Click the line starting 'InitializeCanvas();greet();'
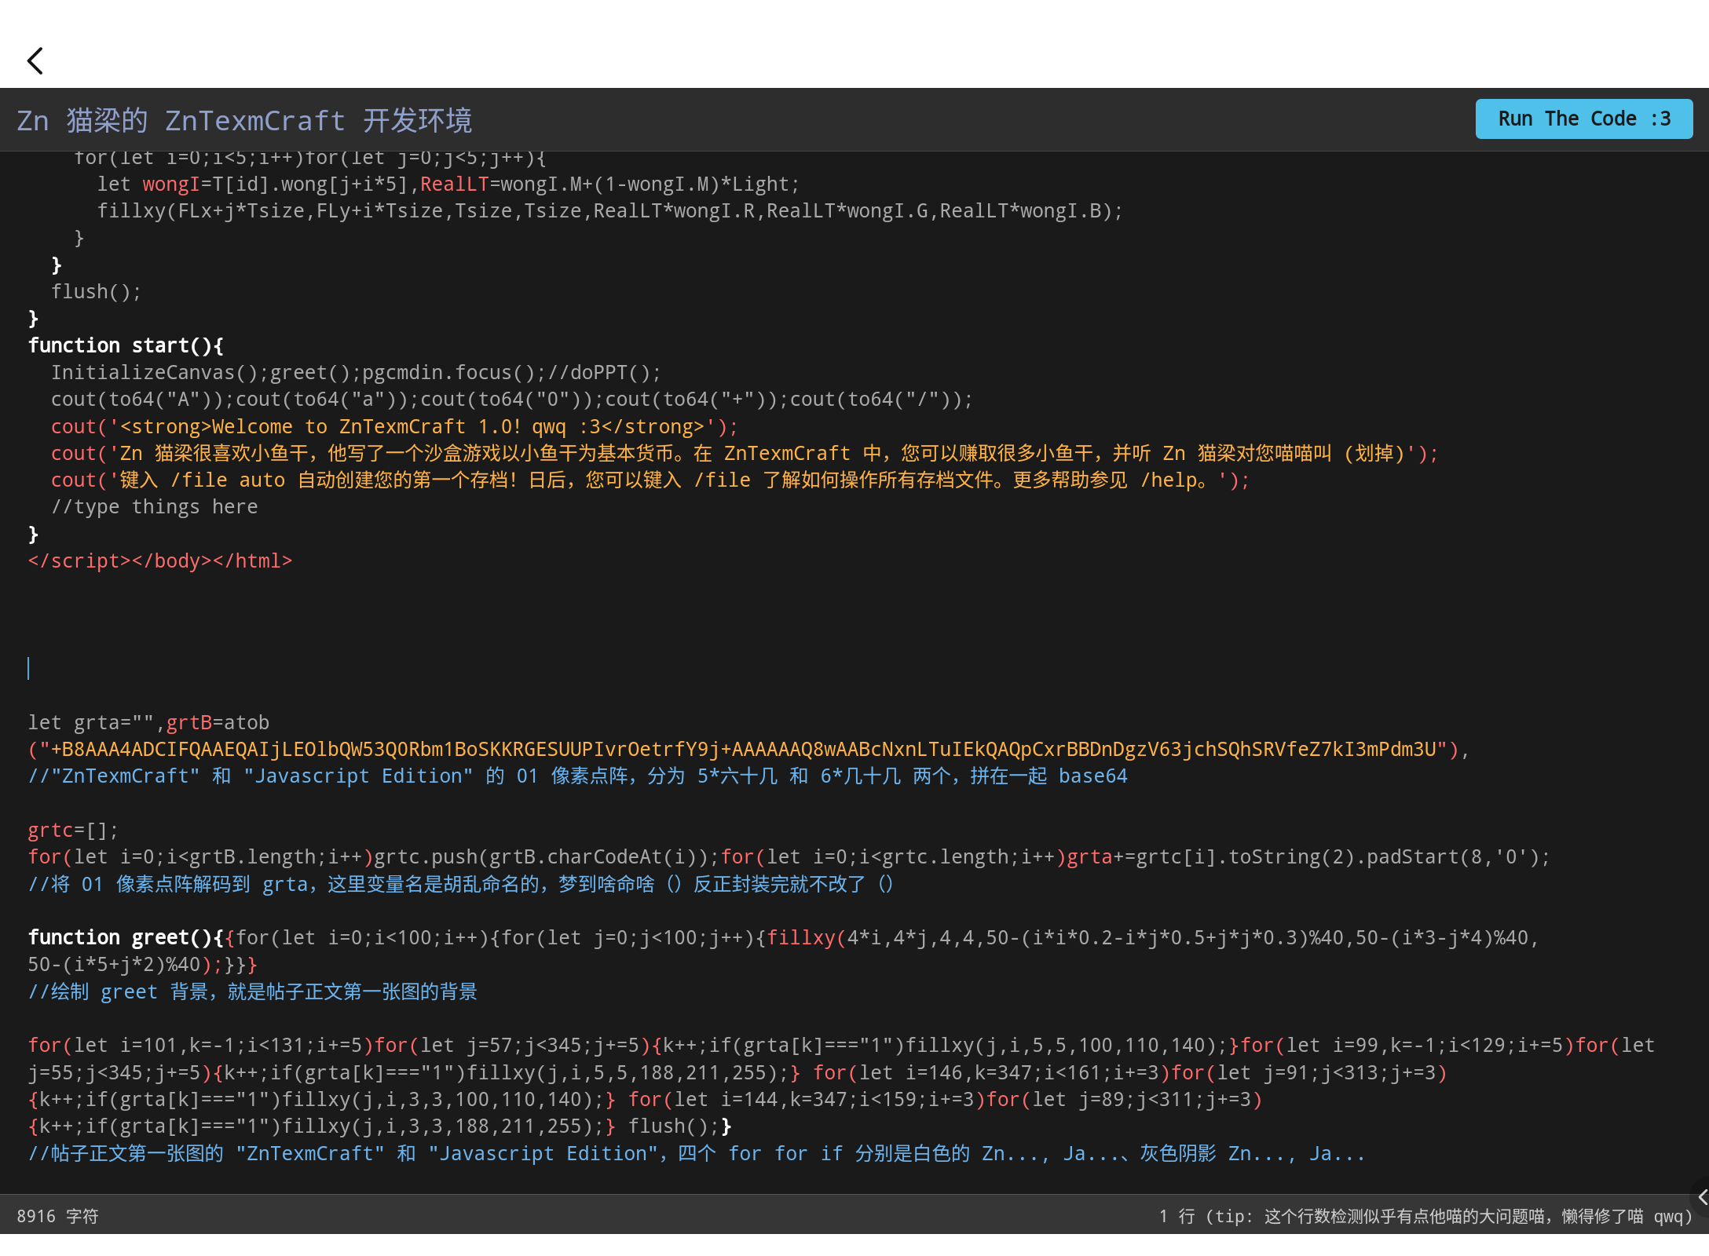 356,373
